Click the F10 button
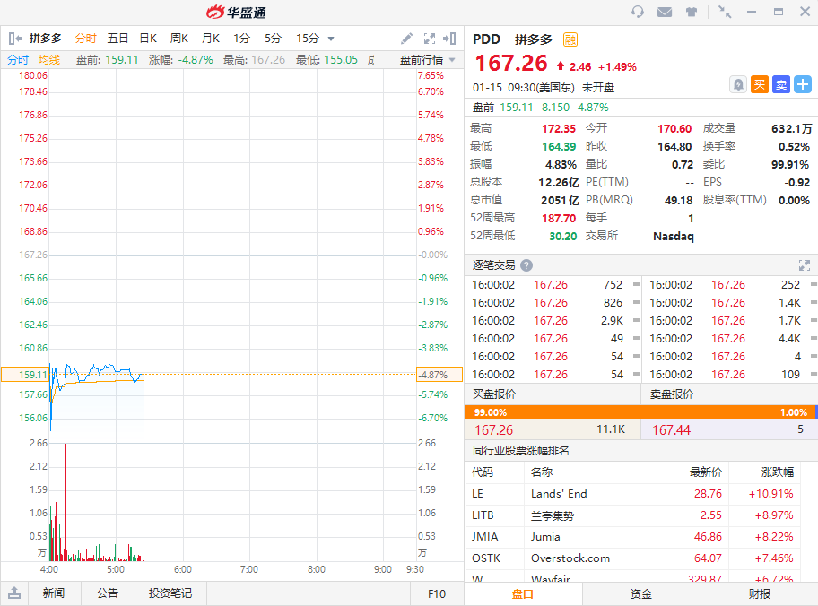Image resolution: width=818 pixels, height=606 pixels. pyautogui.click(x=437, y=593)
